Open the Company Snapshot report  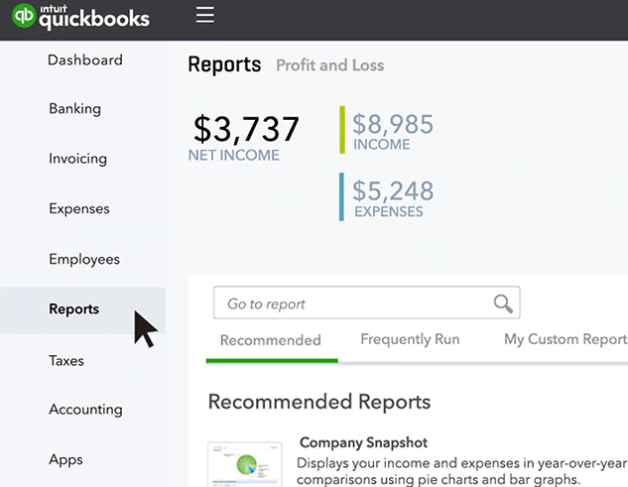364,442
